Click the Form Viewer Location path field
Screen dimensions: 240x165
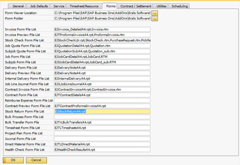(x=102, y=13)
